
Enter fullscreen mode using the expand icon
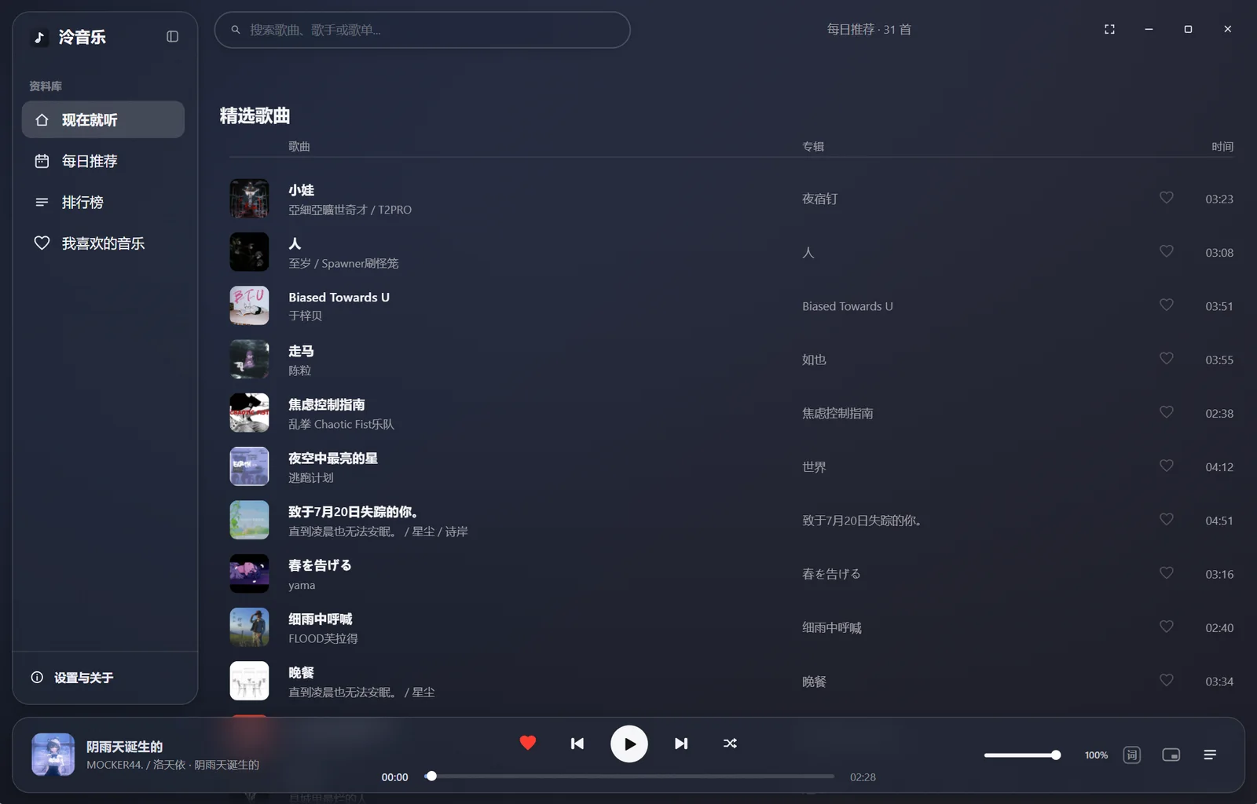[1109, 29]
